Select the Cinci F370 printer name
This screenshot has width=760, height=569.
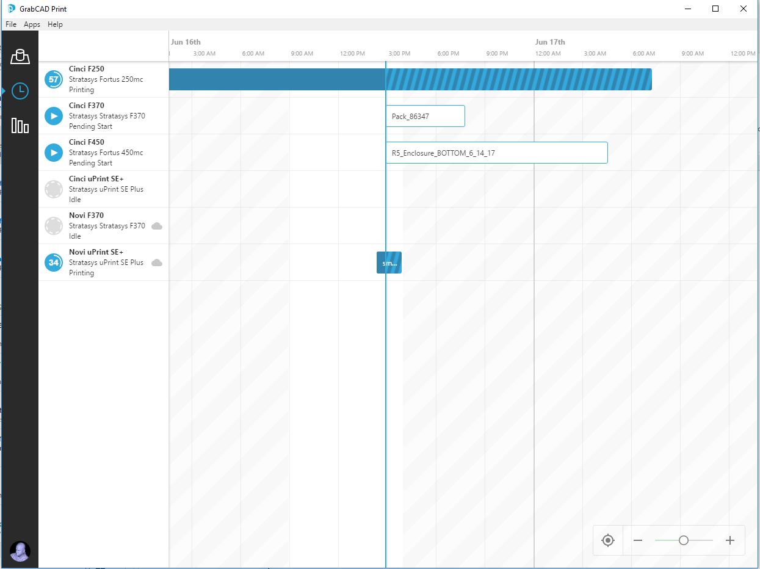tap(87, 106)
